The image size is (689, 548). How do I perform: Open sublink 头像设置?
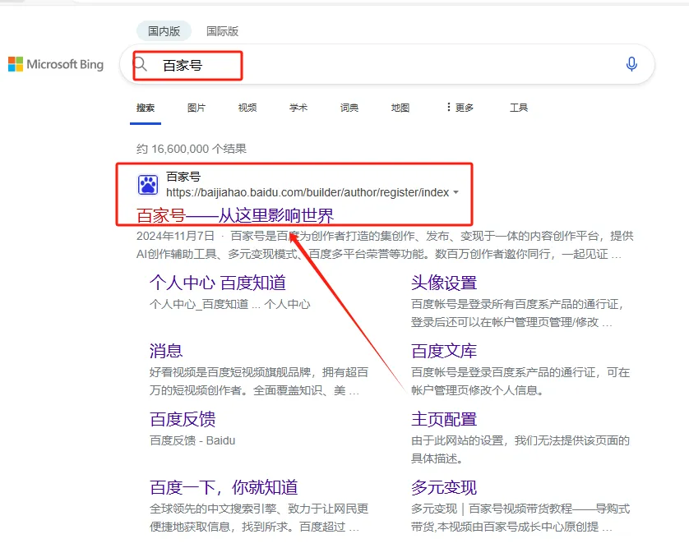click(444, 283)
